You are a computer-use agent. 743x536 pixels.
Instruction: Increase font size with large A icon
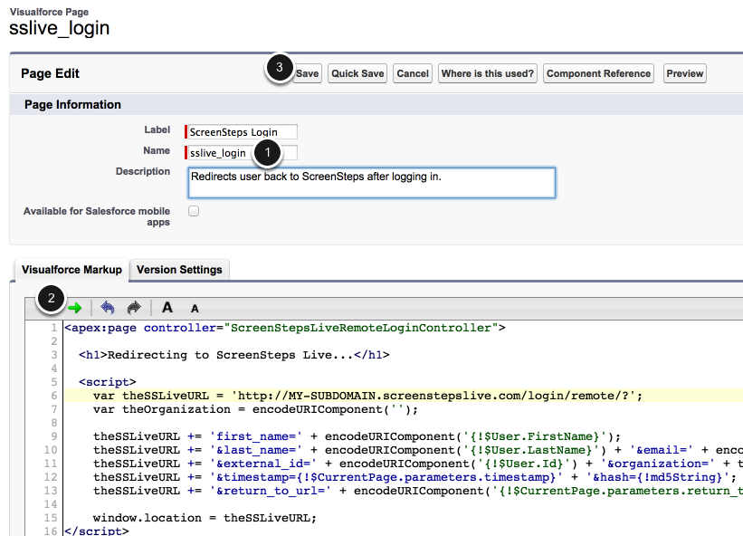(167, 308)
